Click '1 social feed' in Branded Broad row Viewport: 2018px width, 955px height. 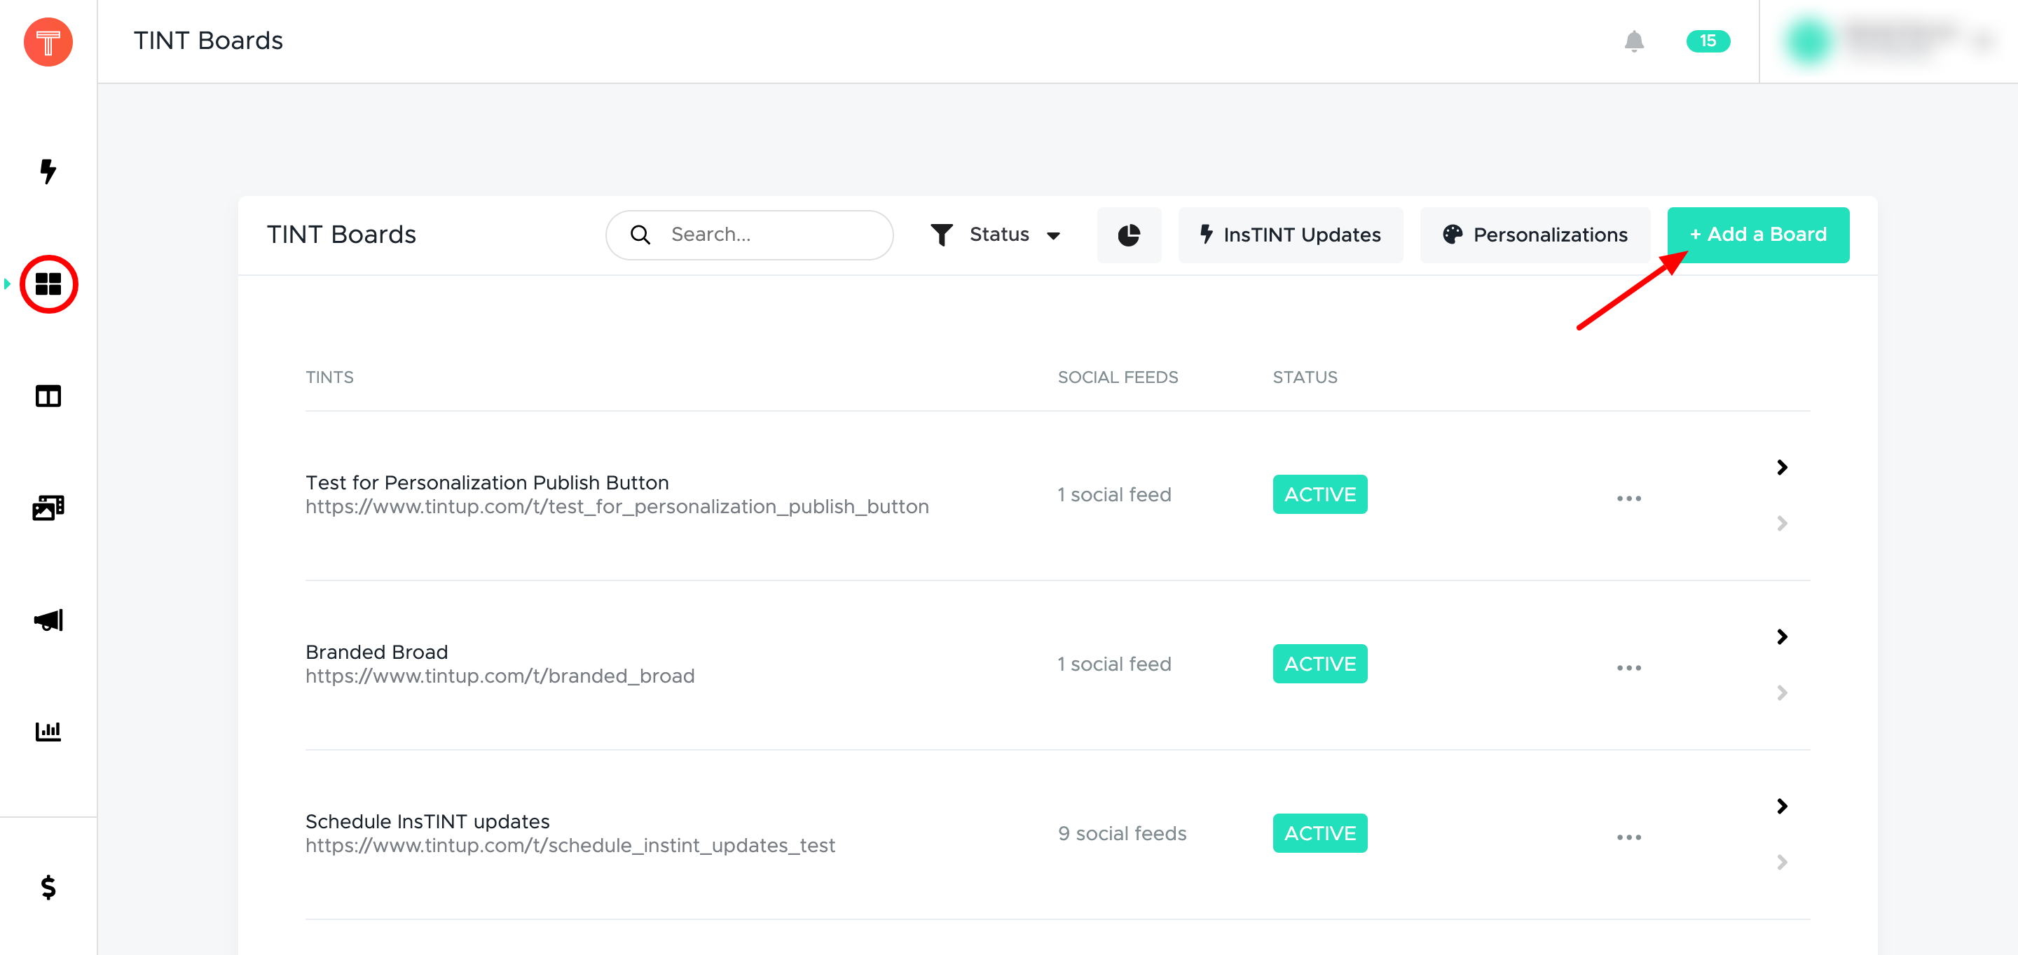tap(1114, 664)
